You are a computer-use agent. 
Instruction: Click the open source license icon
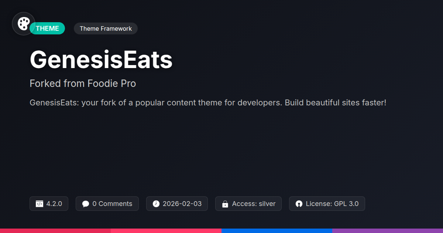pos(299,204)
